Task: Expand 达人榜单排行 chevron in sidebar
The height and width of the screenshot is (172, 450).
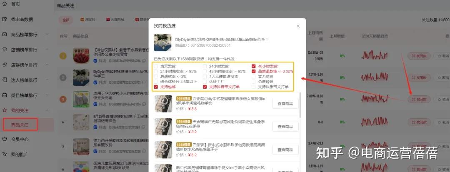Action: 47,80
